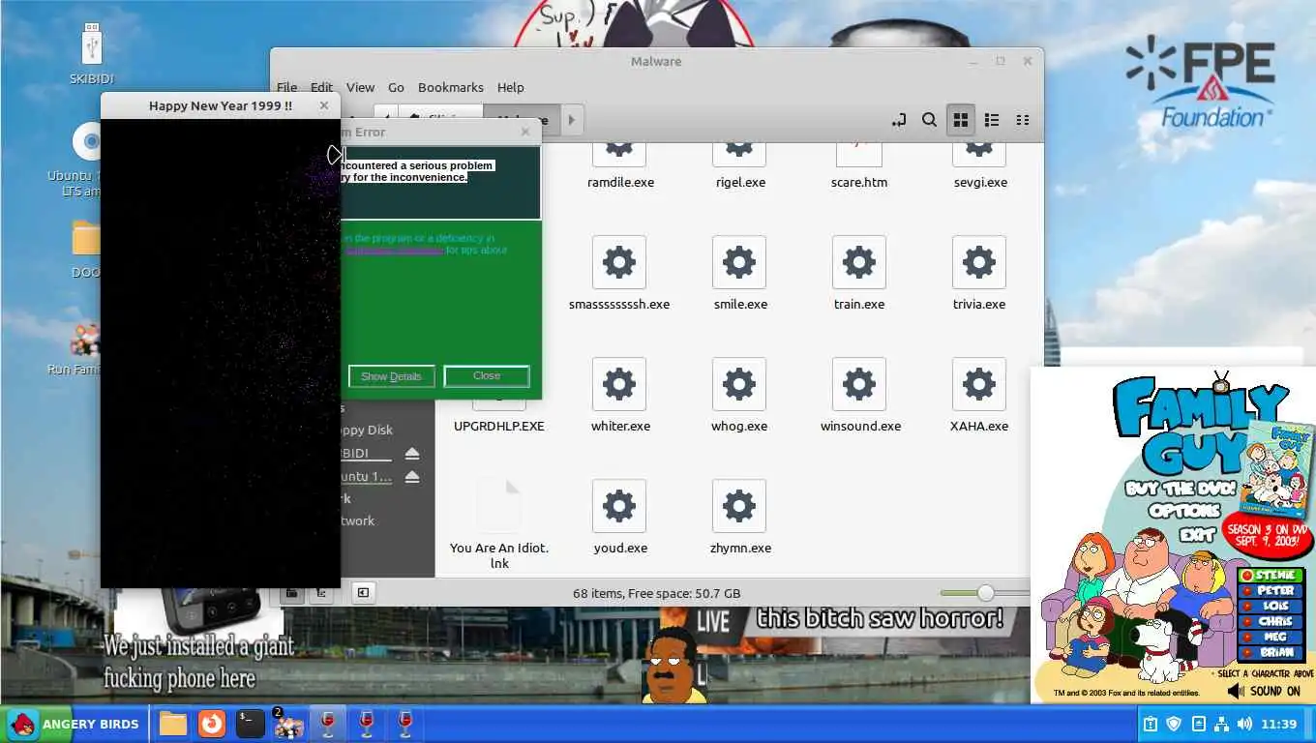Click the 11:39 taskbar clock
The image size is (1316, 743).
tap(1279, 724)
